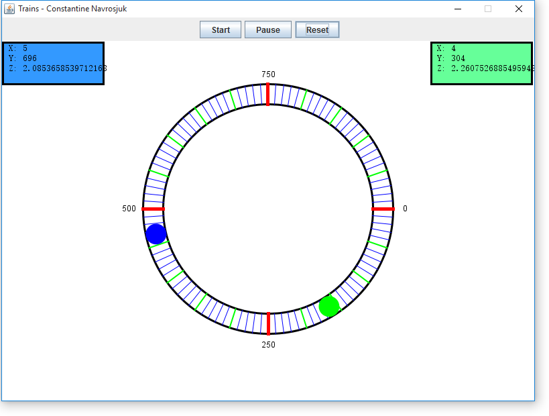Viewport: 549px width, 416px height.
Task: Close the Trains window
Action: point(518,9)
